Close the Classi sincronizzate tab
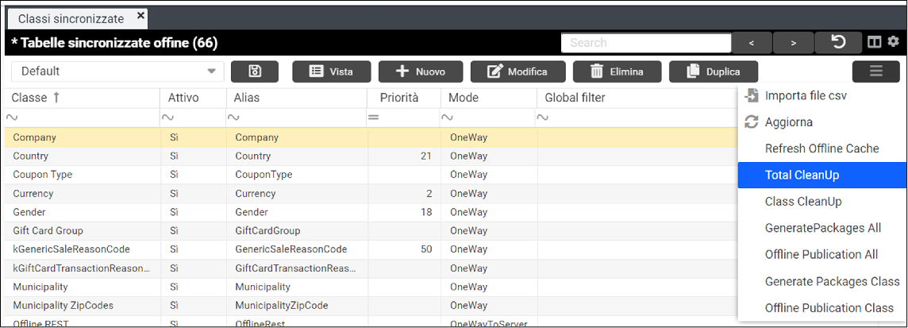 click(140, 16)
